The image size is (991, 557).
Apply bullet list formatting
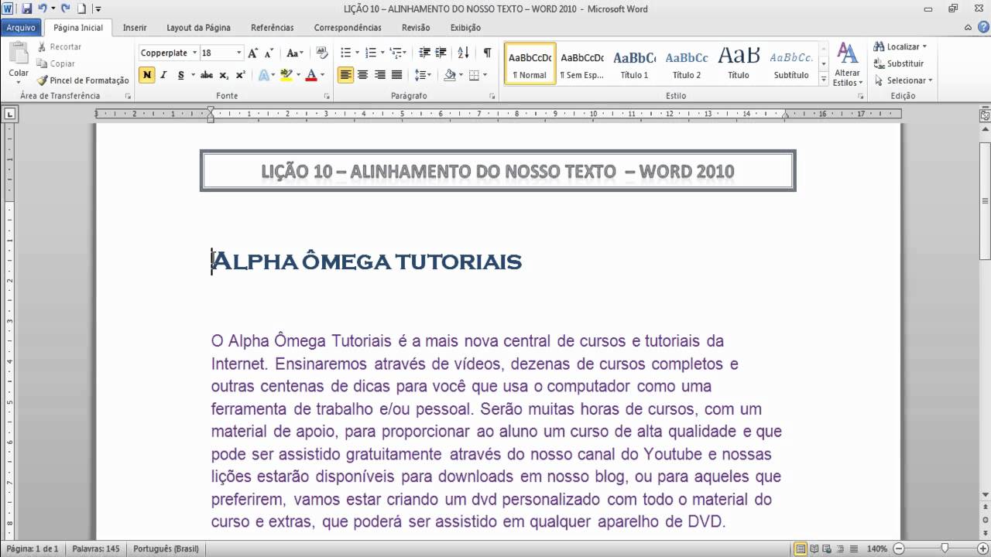click(345, 53)
